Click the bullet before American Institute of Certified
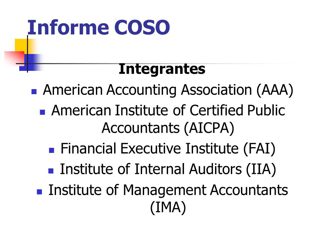The height and width of the screenshot is (243, 324). tap(43, 112)
